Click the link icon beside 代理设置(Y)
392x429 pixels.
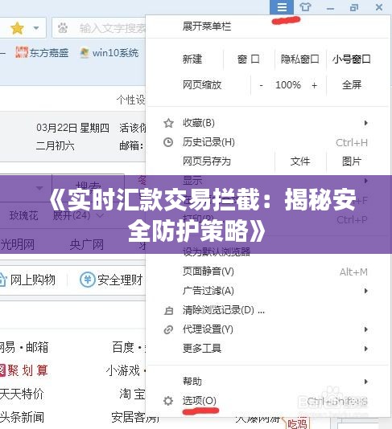pos(168,329)
